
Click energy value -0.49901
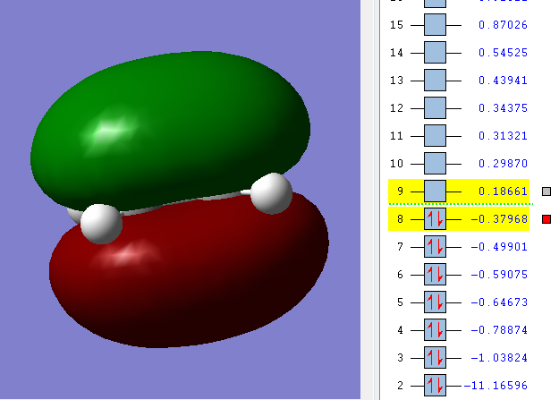(x=499, y=247)
